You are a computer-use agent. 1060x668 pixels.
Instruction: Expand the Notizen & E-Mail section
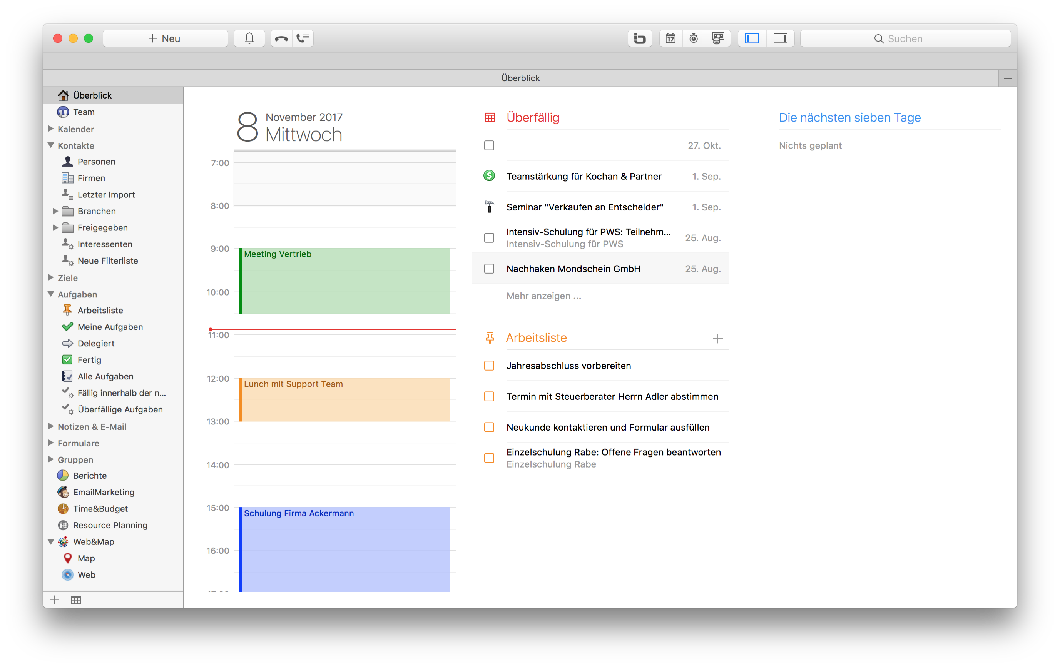pos(51,426)
